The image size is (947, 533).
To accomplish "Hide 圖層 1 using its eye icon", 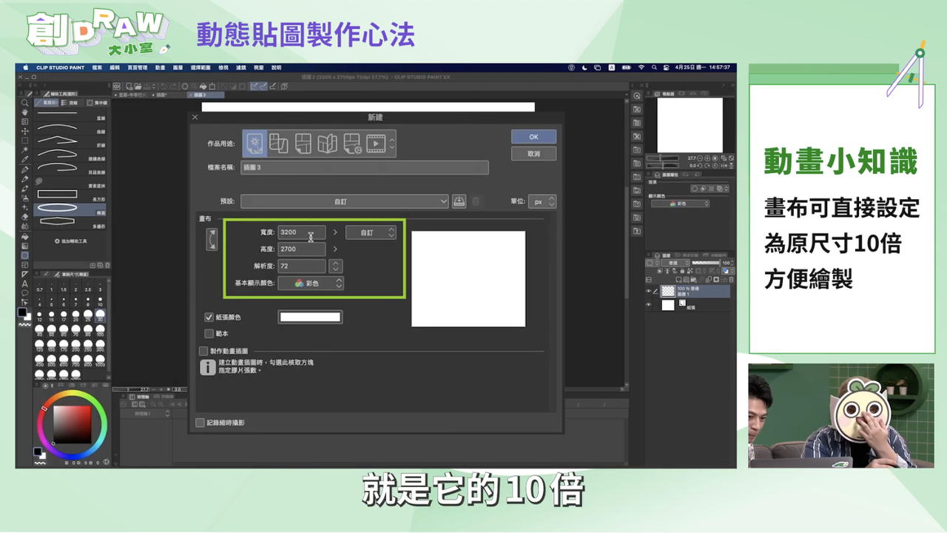I will 648,292.
